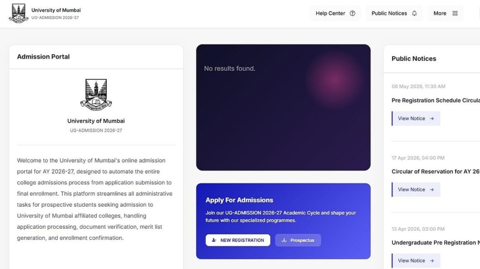Open the Pre Registration Schedule Circular title
Image resolution: width=480 pixels, height=269 pixels.
[x=435, y=101]
